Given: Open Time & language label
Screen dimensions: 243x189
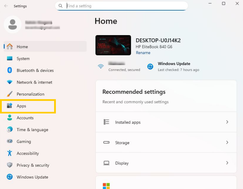Looking at the screenshot, I should pos(32,130).
